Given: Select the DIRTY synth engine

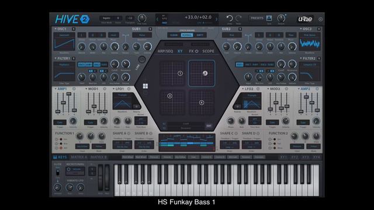Looking at the screenshot, I should (x=200, y=35).
